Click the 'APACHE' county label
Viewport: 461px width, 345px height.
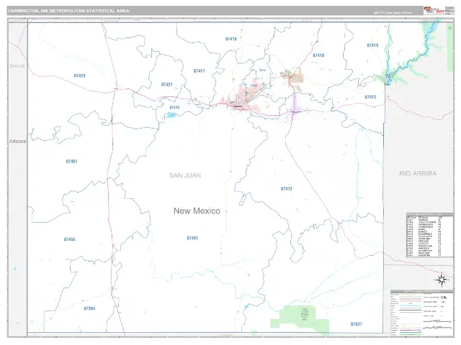pos(17,66)
